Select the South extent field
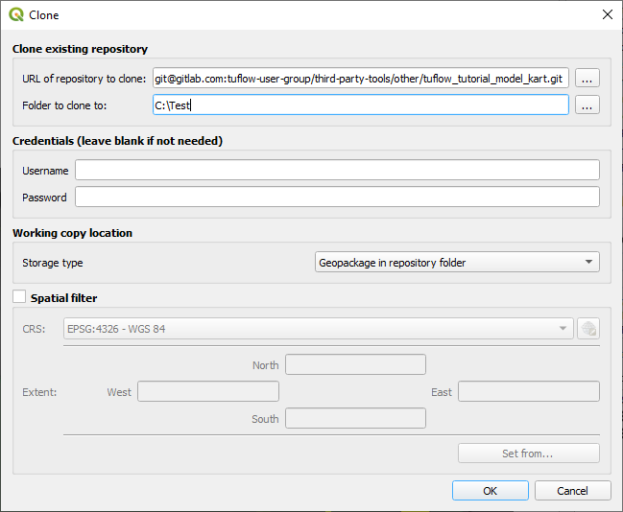The image size is (623, 512). 355,418
